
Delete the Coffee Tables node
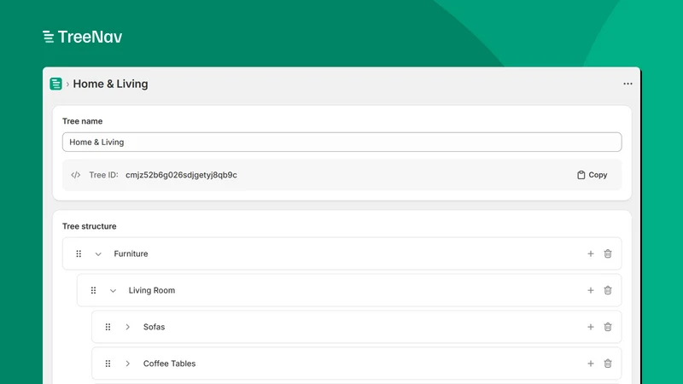point(608,364)
